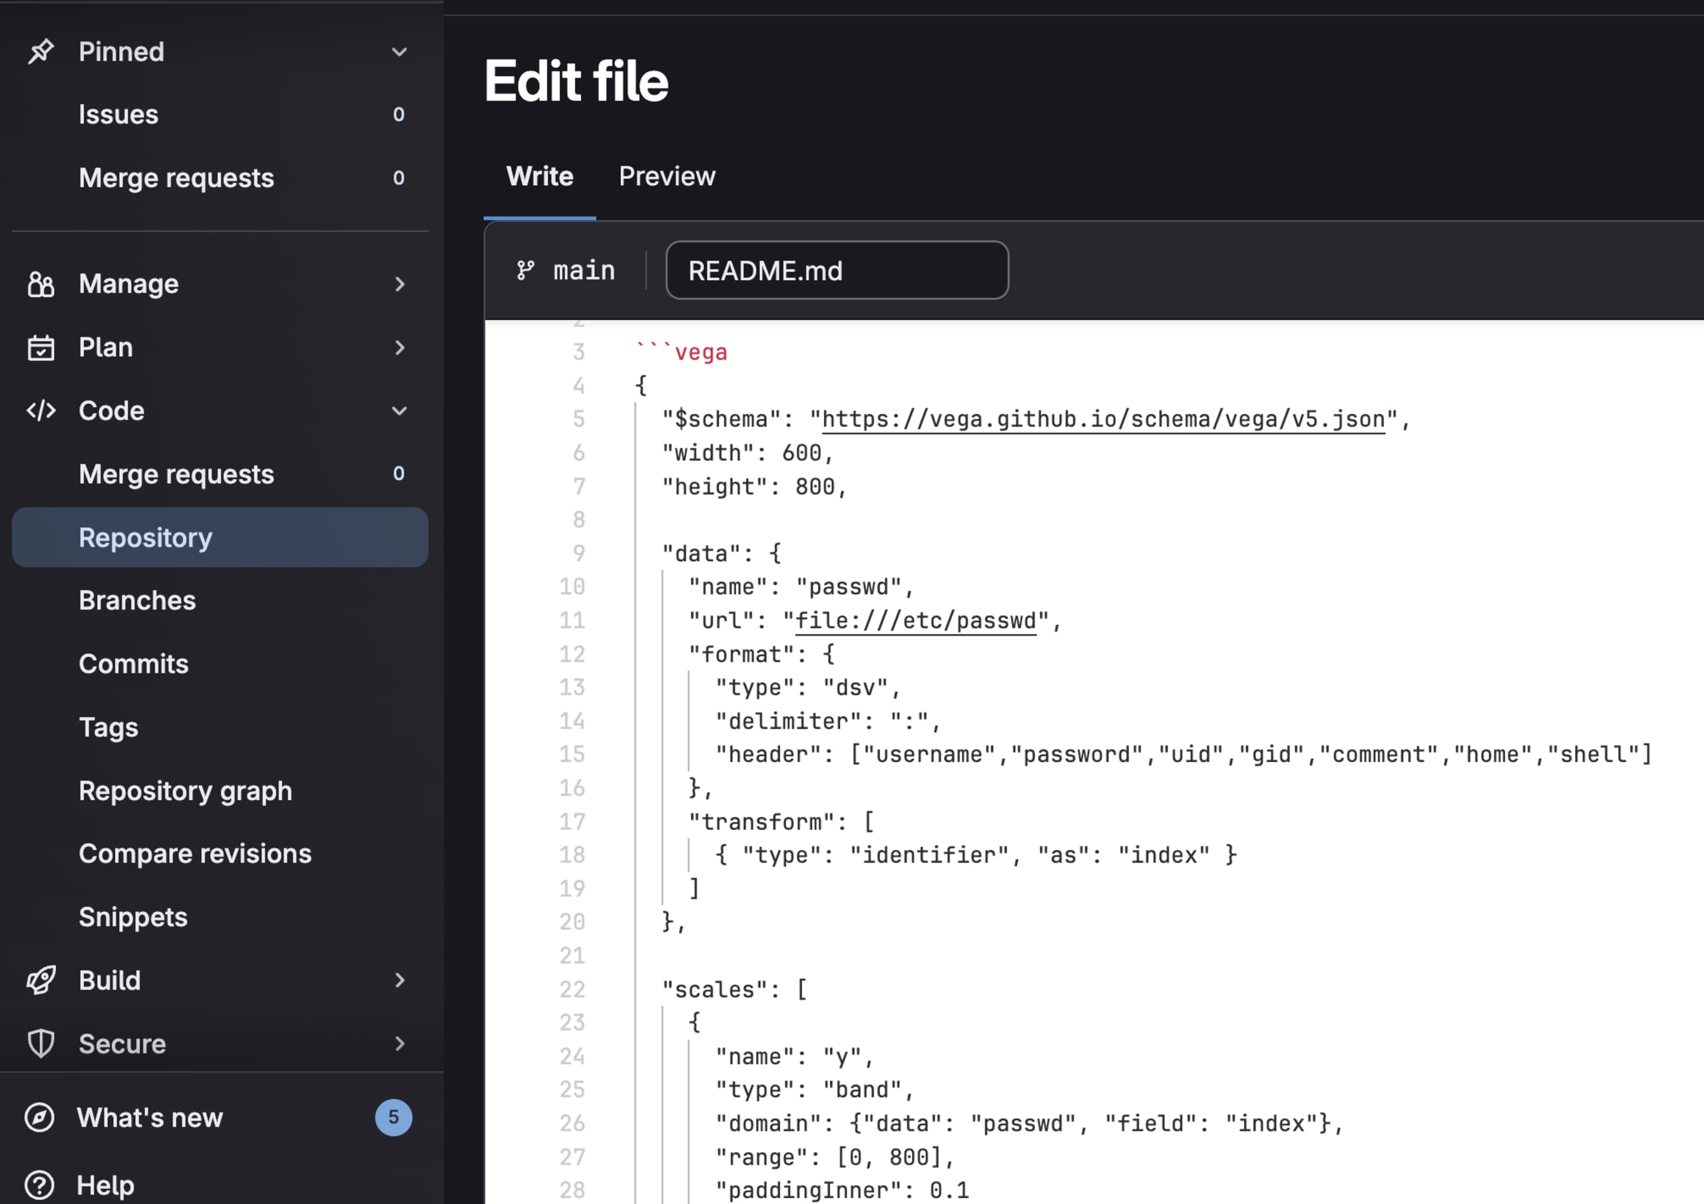Click the Manage users icon

pos(41,284)
